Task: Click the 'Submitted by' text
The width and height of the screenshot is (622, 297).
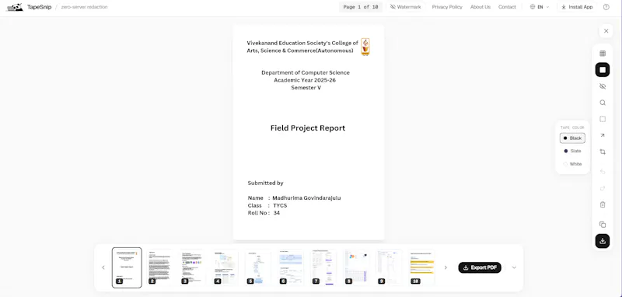Action: pyautogui.click(x=265, y=183)
